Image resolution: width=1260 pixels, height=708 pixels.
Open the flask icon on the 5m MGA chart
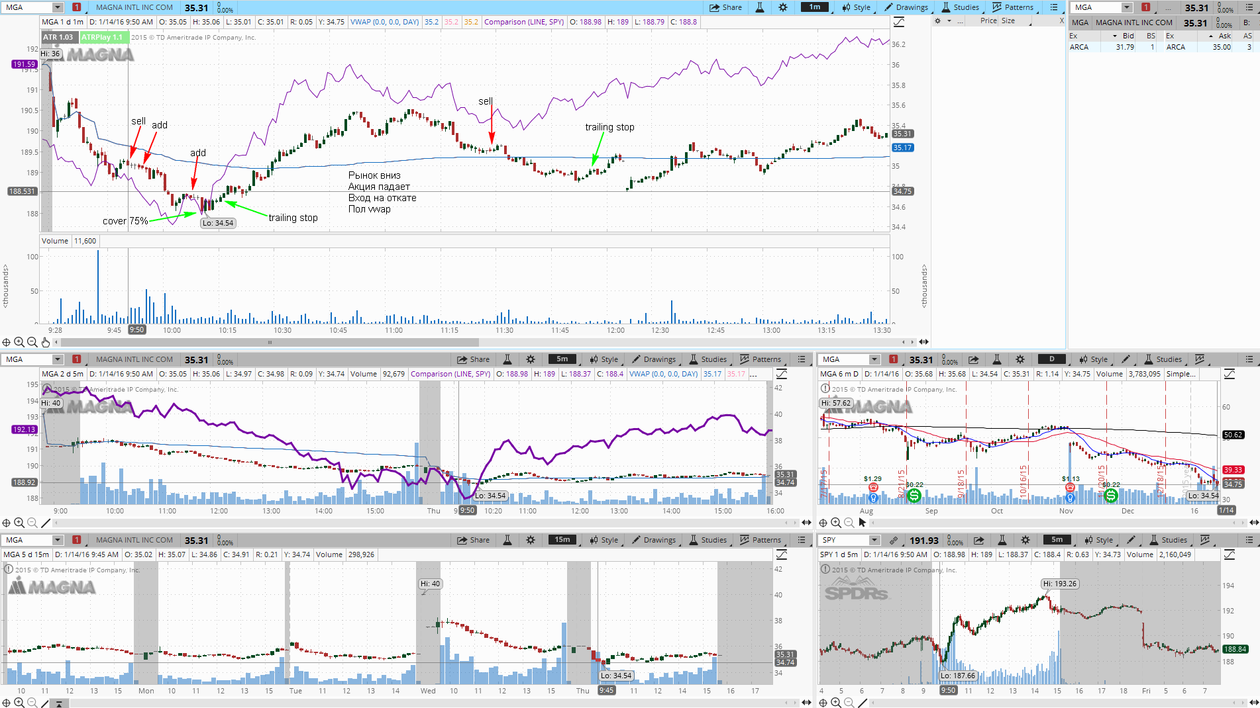tap(507, 359)
